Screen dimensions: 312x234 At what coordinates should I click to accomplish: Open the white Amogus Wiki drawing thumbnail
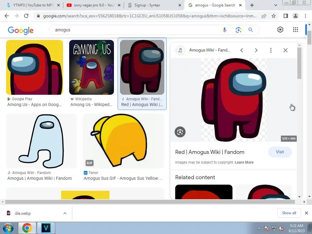tap(41, 141)
